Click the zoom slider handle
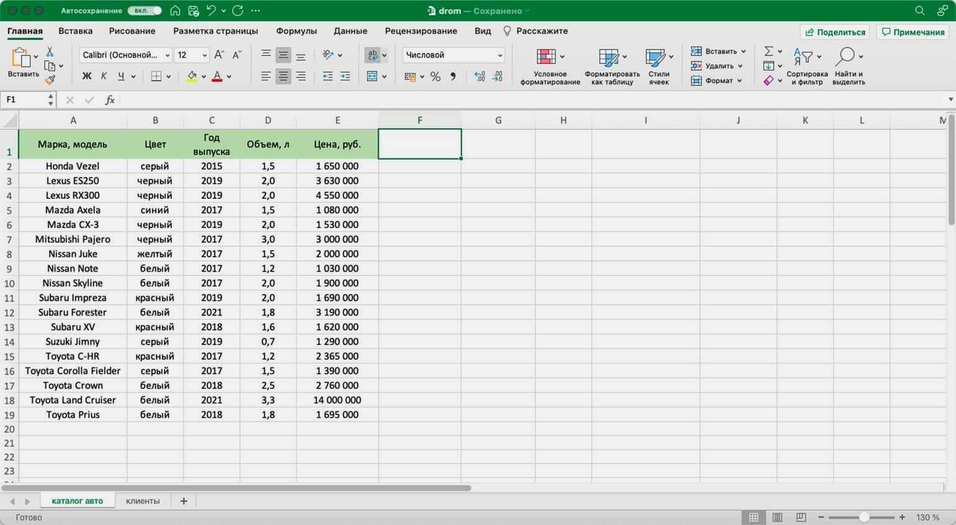The image size is (956, 525). pos(864,517)
